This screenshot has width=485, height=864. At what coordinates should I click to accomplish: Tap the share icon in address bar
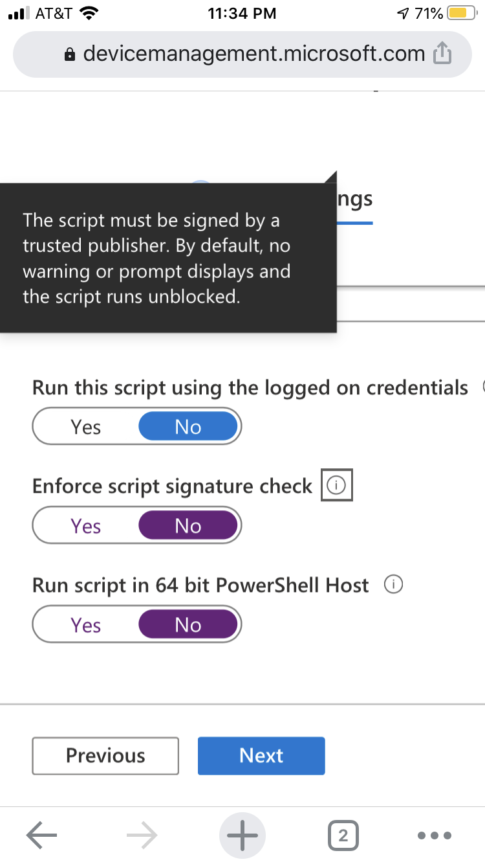[442, 54]
